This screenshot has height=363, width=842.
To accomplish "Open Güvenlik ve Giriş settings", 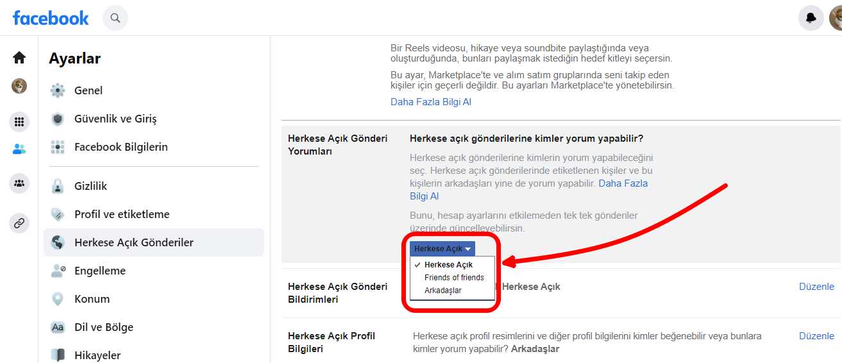I will [115, 119].
